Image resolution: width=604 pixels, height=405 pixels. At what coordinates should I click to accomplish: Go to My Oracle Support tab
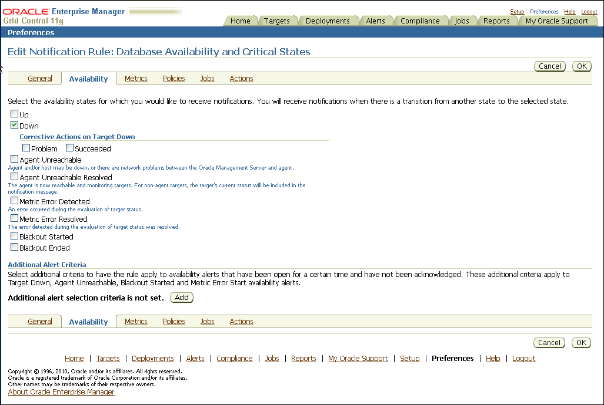coord(556,21)
